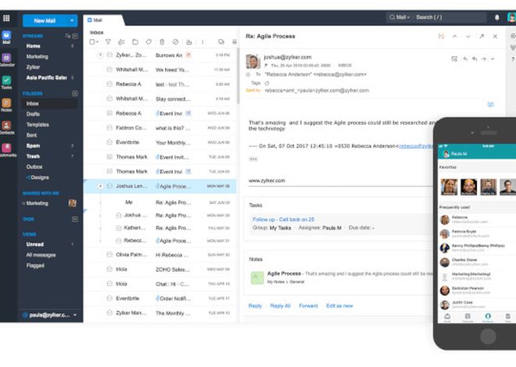Click the delete trash icon in inbox toolbar
The height and width of the screenshot is (367, 516).
tap(162, 41)
